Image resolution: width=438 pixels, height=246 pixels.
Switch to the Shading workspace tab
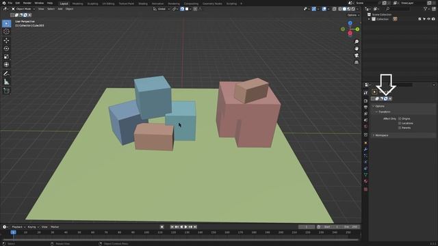point(143,3)
